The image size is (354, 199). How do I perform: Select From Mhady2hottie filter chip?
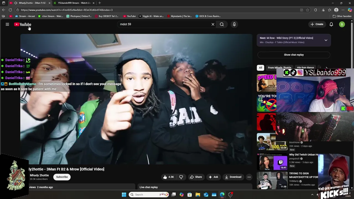pos(279,68)
